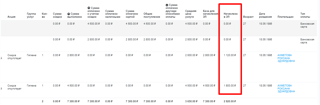This screenshot has height=105, width=320.
Task: Click the "Акция" column header
Action: [11, 17]
